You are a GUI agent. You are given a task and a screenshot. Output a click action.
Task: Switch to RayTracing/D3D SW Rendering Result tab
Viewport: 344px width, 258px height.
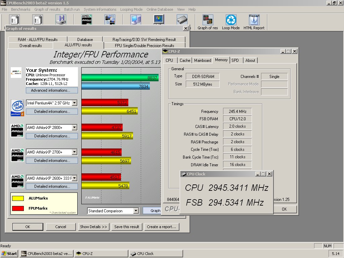[x=144, y=40]
